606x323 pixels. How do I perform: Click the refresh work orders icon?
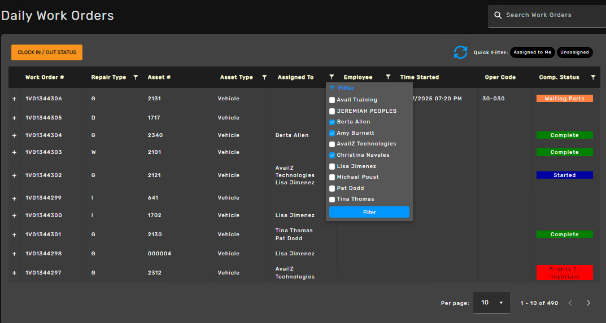coord(460,52)
